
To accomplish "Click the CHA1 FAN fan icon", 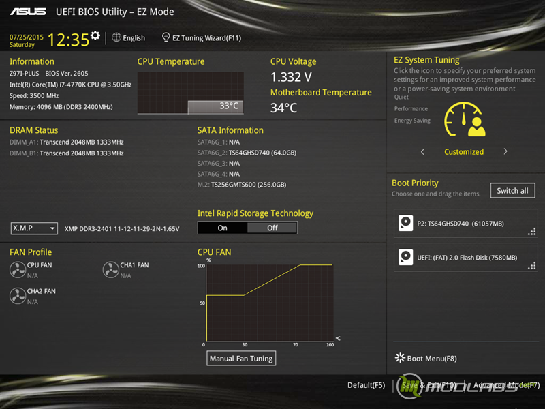I will coord(111,270).
